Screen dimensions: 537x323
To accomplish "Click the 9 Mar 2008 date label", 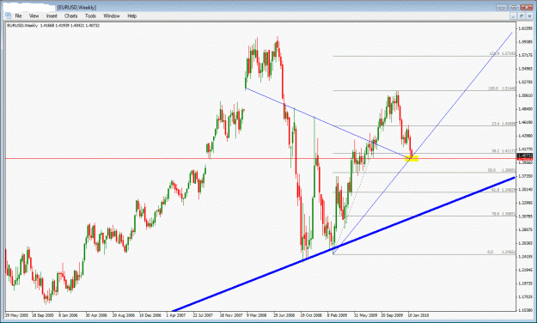I will pos(257,315).
